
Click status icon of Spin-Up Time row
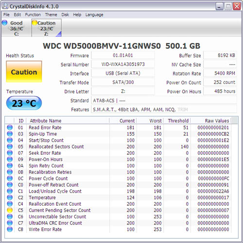click(10, 134)
